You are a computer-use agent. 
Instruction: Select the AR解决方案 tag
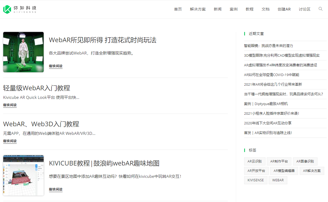coord(312,171)
